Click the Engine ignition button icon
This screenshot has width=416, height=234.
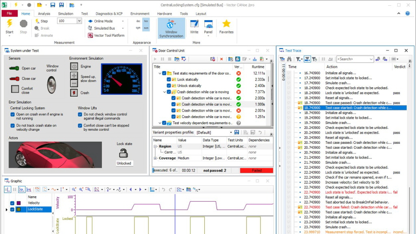pos(74,66)
